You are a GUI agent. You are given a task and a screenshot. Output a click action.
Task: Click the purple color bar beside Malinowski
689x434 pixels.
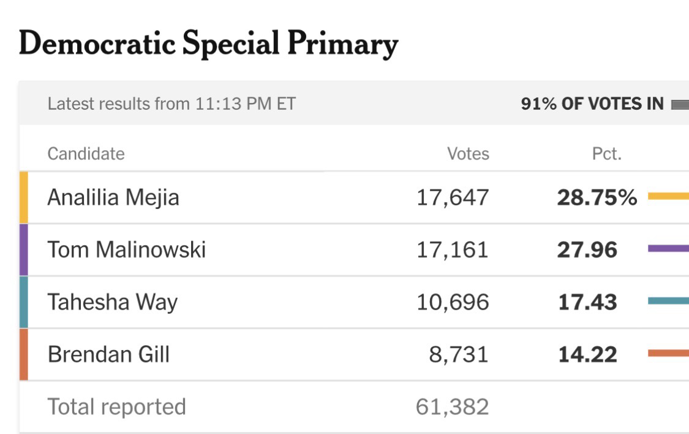(23, 249)
